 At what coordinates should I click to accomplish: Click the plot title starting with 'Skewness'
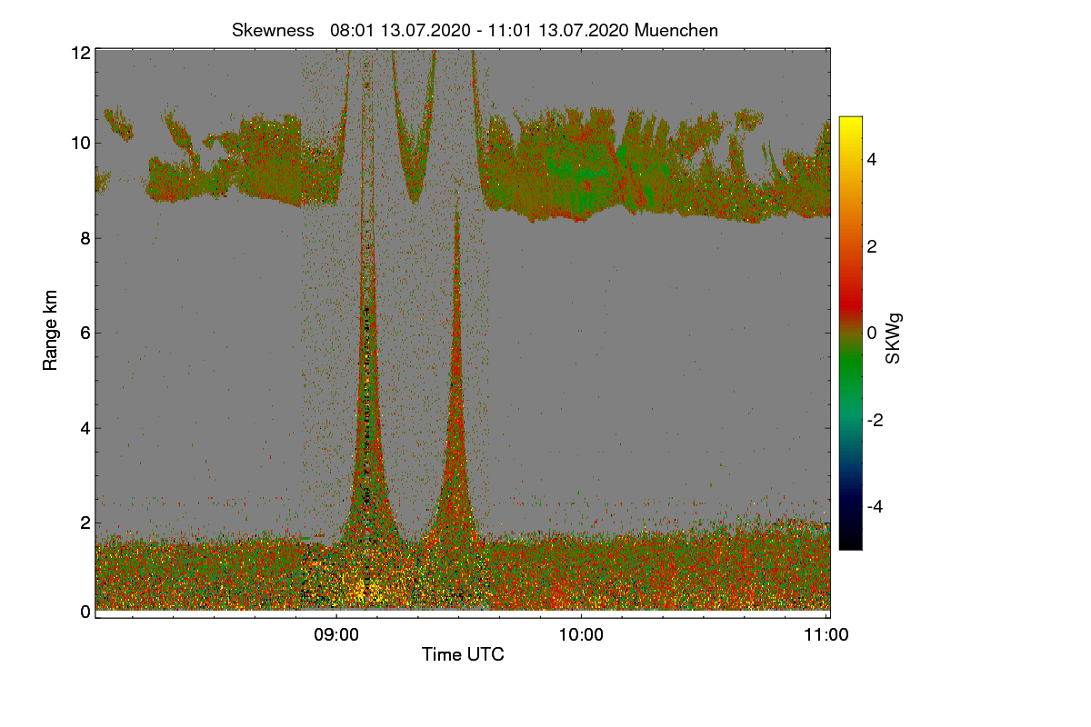(475, 30)
